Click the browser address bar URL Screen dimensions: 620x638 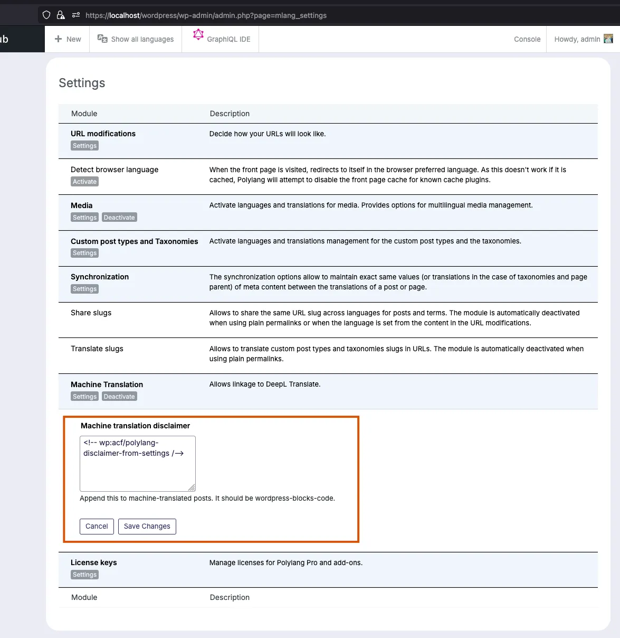point(206,15)
